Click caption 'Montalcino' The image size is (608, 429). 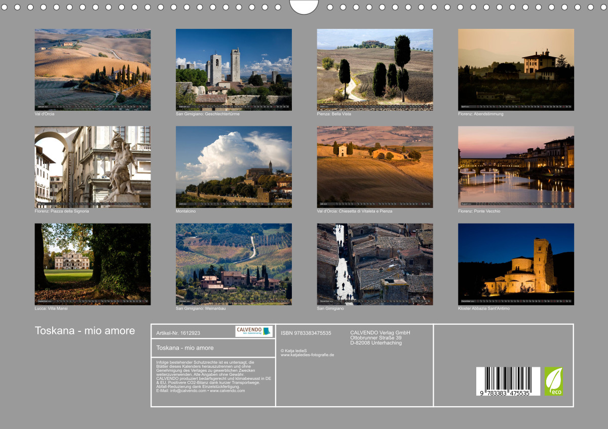click(x=185, y=211)
